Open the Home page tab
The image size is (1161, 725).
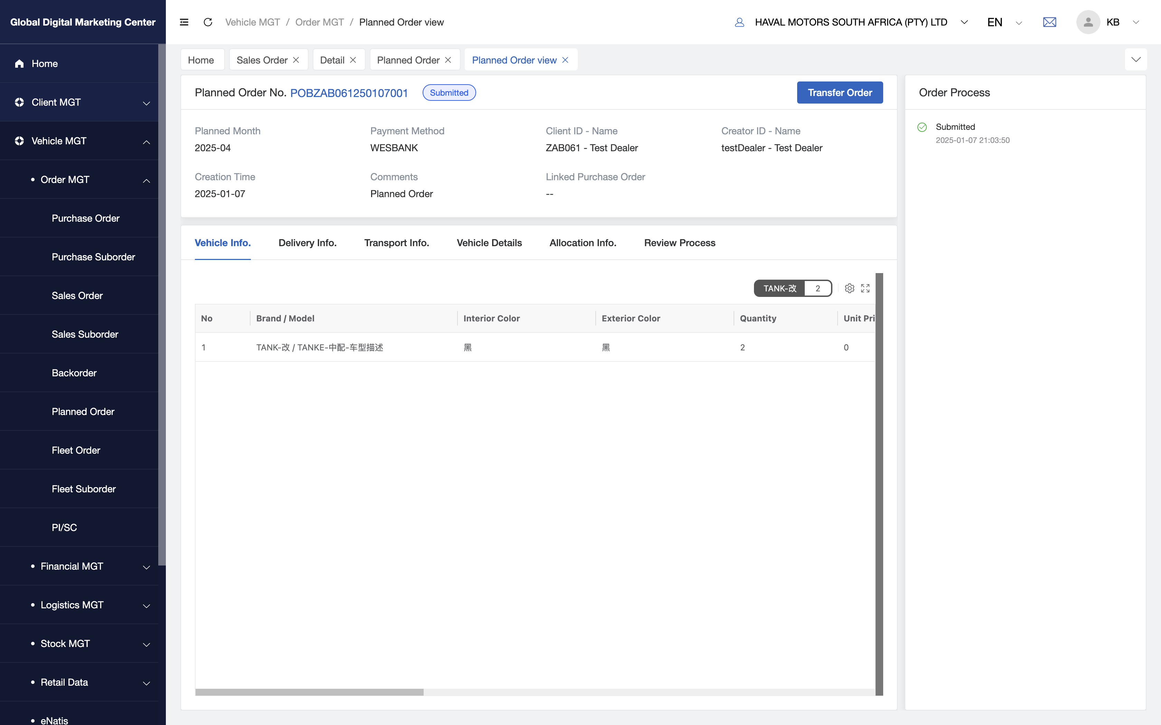202,60
